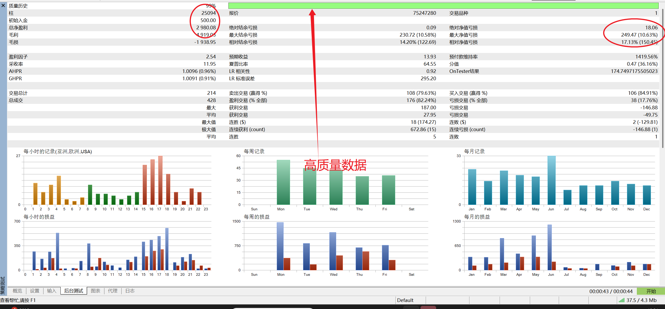Click the 每周的损益 chart title

point(257,217)
